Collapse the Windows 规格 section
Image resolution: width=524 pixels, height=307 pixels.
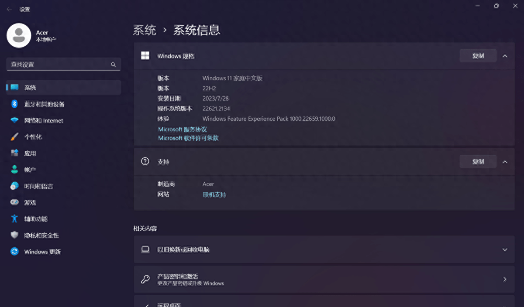[505, 56]
